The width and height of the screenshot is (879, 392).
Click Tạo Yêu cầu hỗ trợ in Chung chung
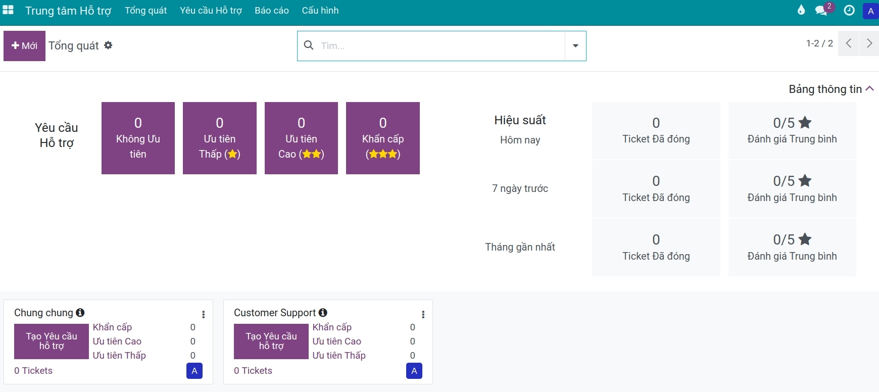click(x=52, y=341)
